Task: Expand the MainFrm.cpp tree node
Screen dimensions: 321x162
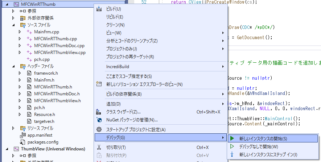Action: 20,32
